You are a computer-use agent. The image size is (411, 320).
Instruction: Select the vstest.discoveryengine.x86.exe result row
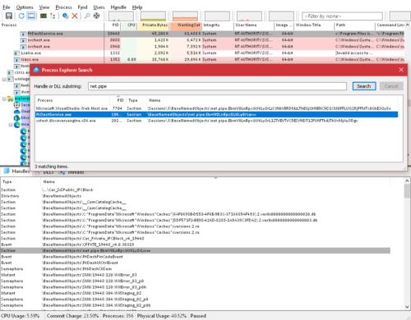[x=216, y=121]
